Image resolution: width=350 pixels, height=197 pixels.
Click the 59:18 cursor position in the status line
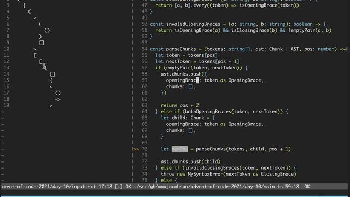[292, 187]
